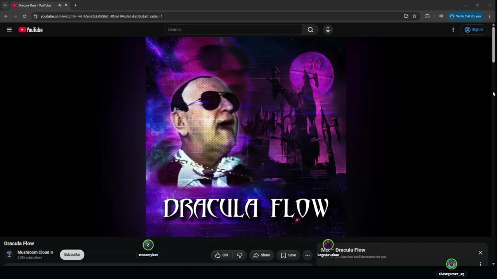Viewport: 497px width, 279px height.
Task: Go back in the browser
Action: click(x=6, y=16)
